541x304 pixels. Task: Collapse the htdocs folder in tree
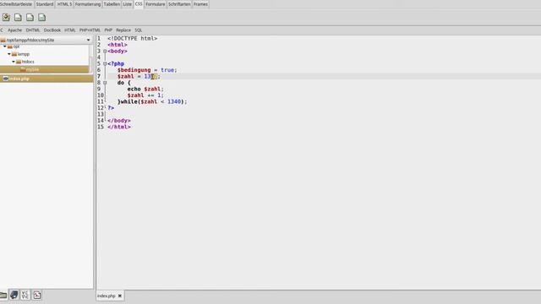pos(14,62)
